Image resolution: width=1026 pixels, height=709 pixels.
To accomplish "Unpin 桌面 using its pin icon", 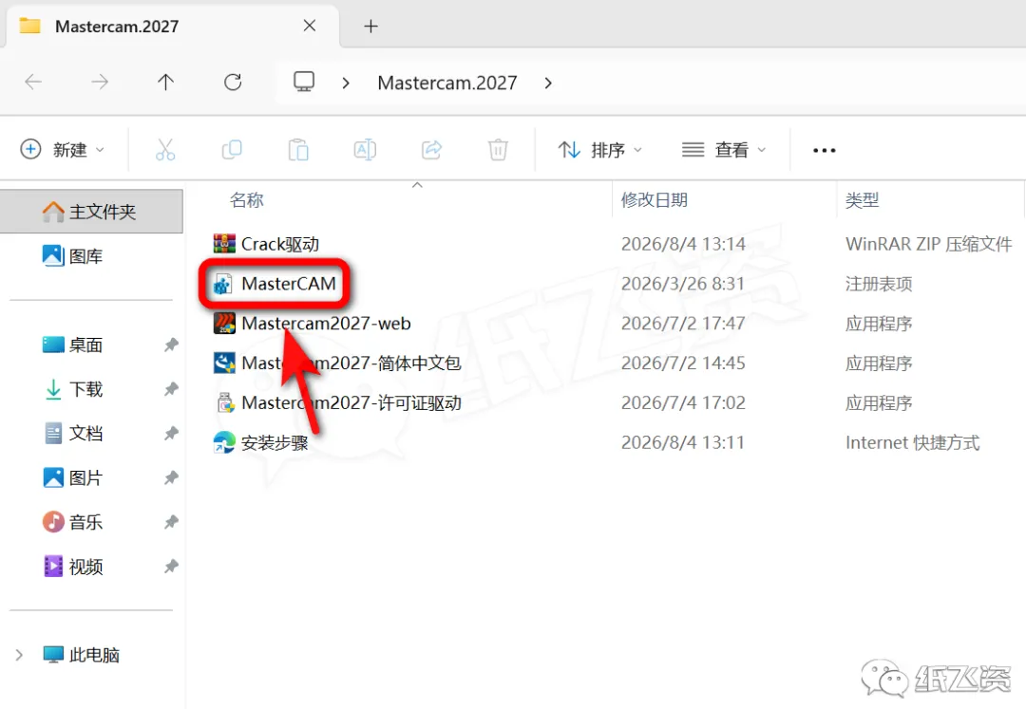I will pyautogui.click(x=171, y=345).
